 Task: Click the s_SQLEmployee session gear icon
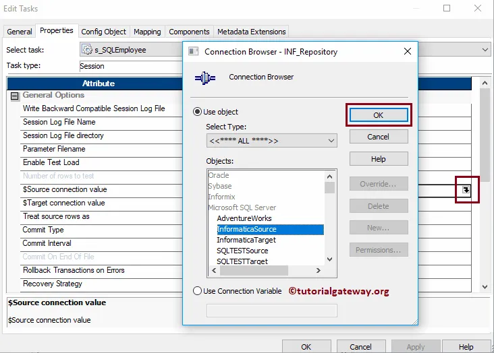(x=87, y=50)
